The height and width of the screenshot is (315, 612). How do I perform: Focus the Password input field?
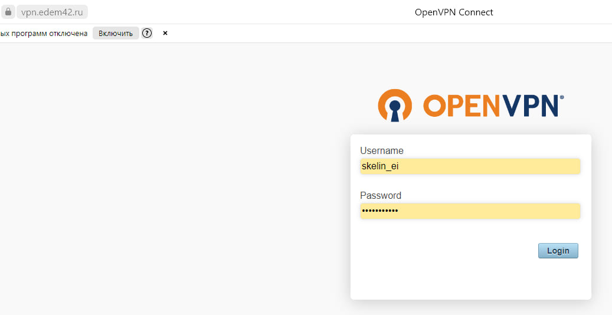coord(470,211)
